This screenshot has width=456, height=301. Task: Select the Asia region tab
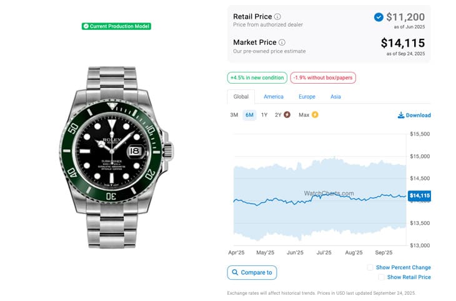(335, 97)
